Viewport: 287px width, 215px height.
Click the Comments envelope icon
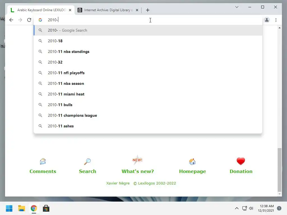coord(43,161)
